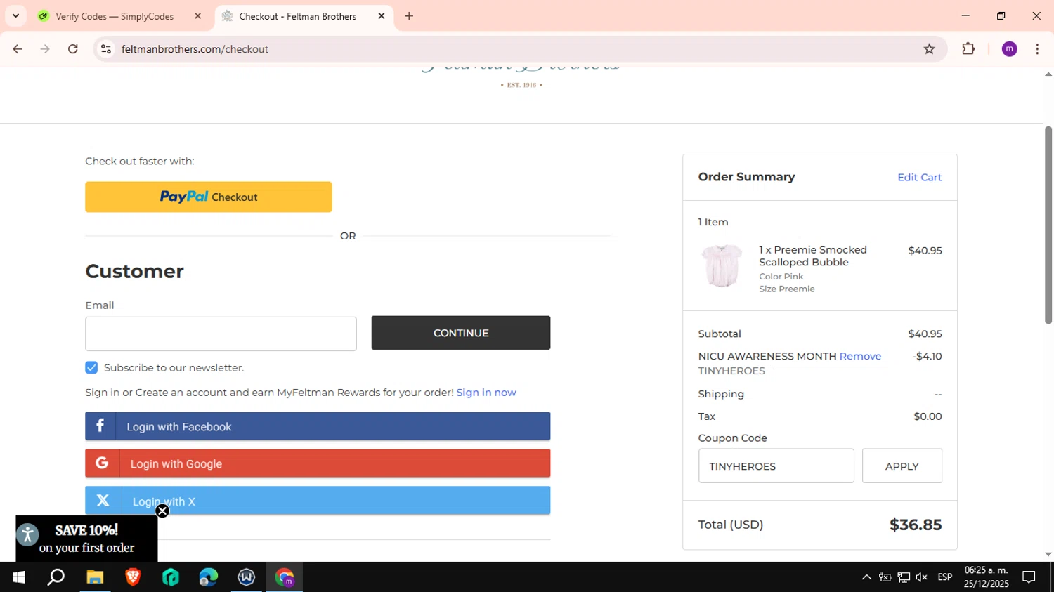Image resolution: width=1054 pixels, height=592 pixels.
Task: Remove the NICU AWARENESS MONTH coupon
Action: tap(860, 356)
